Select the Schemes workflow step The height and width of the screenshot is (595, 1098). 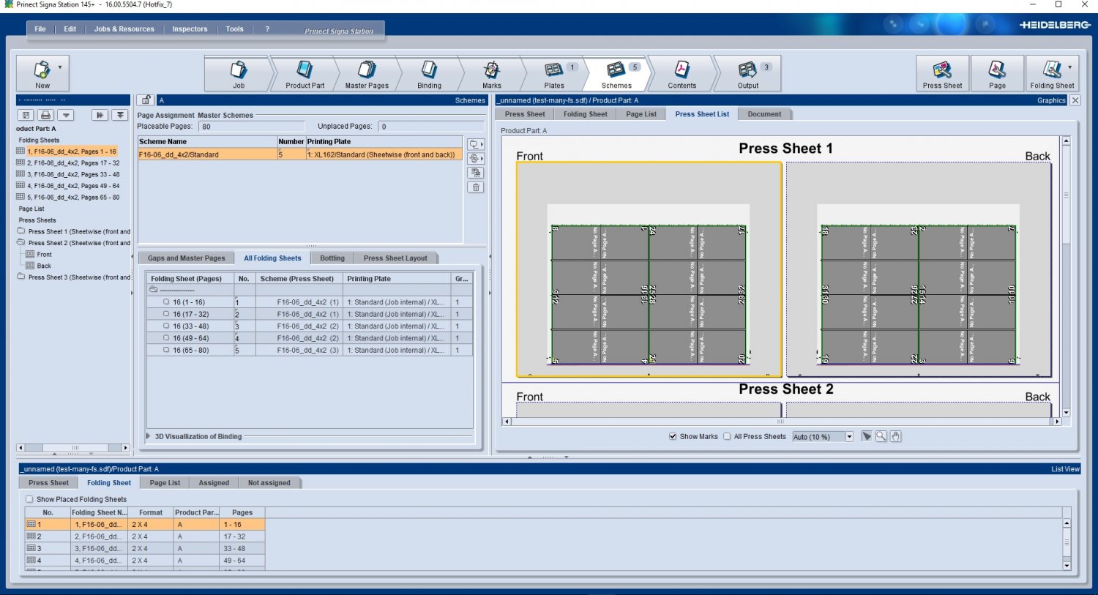click(616, 74)
